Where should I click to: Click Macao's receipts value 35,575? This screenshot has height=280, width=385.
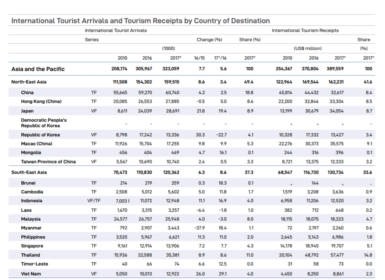pos(337,144)
